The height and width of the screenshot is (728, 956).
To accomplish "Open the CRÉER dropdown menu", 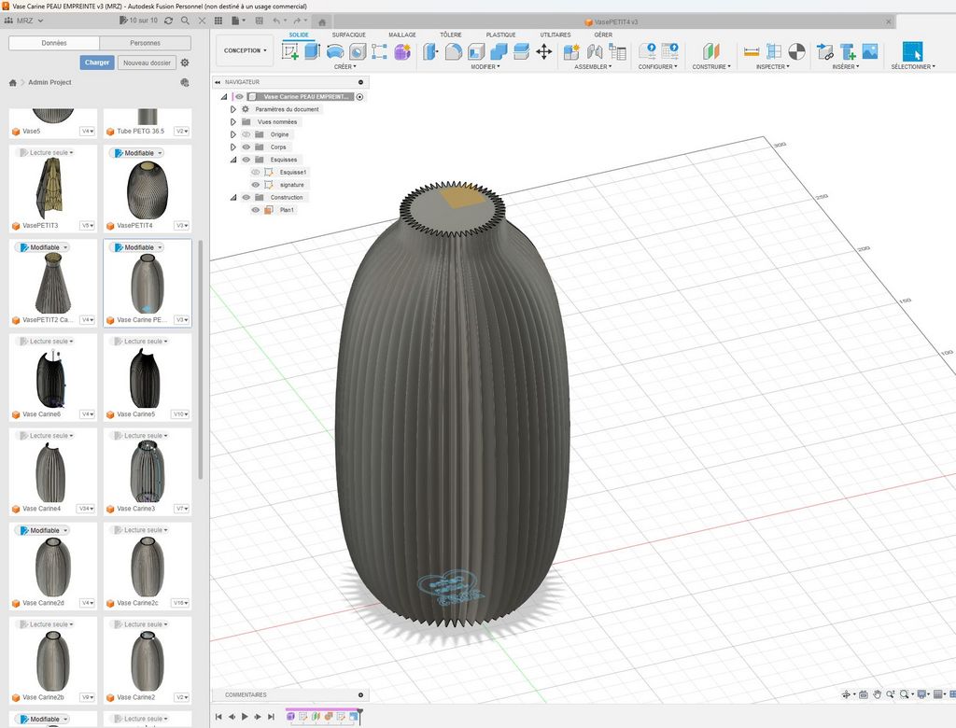I will tap(345, 66).
